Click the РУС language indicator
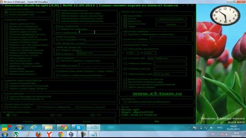This screenshot has width=246, height=138. tap(220, 128)
